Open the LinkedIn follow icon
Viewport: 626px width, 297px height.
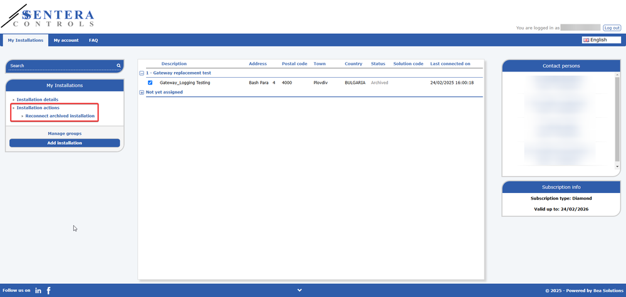coord(38,291)
